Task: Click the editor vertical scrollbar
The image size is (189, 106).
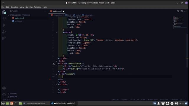Action: pos(187,51)
